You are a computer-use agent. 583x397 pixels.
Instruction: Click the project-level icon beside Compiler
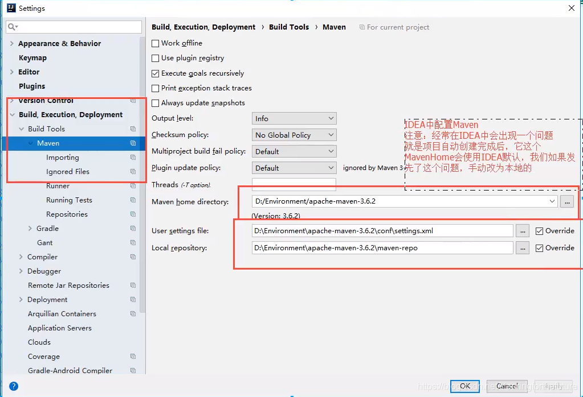point(133,257)
